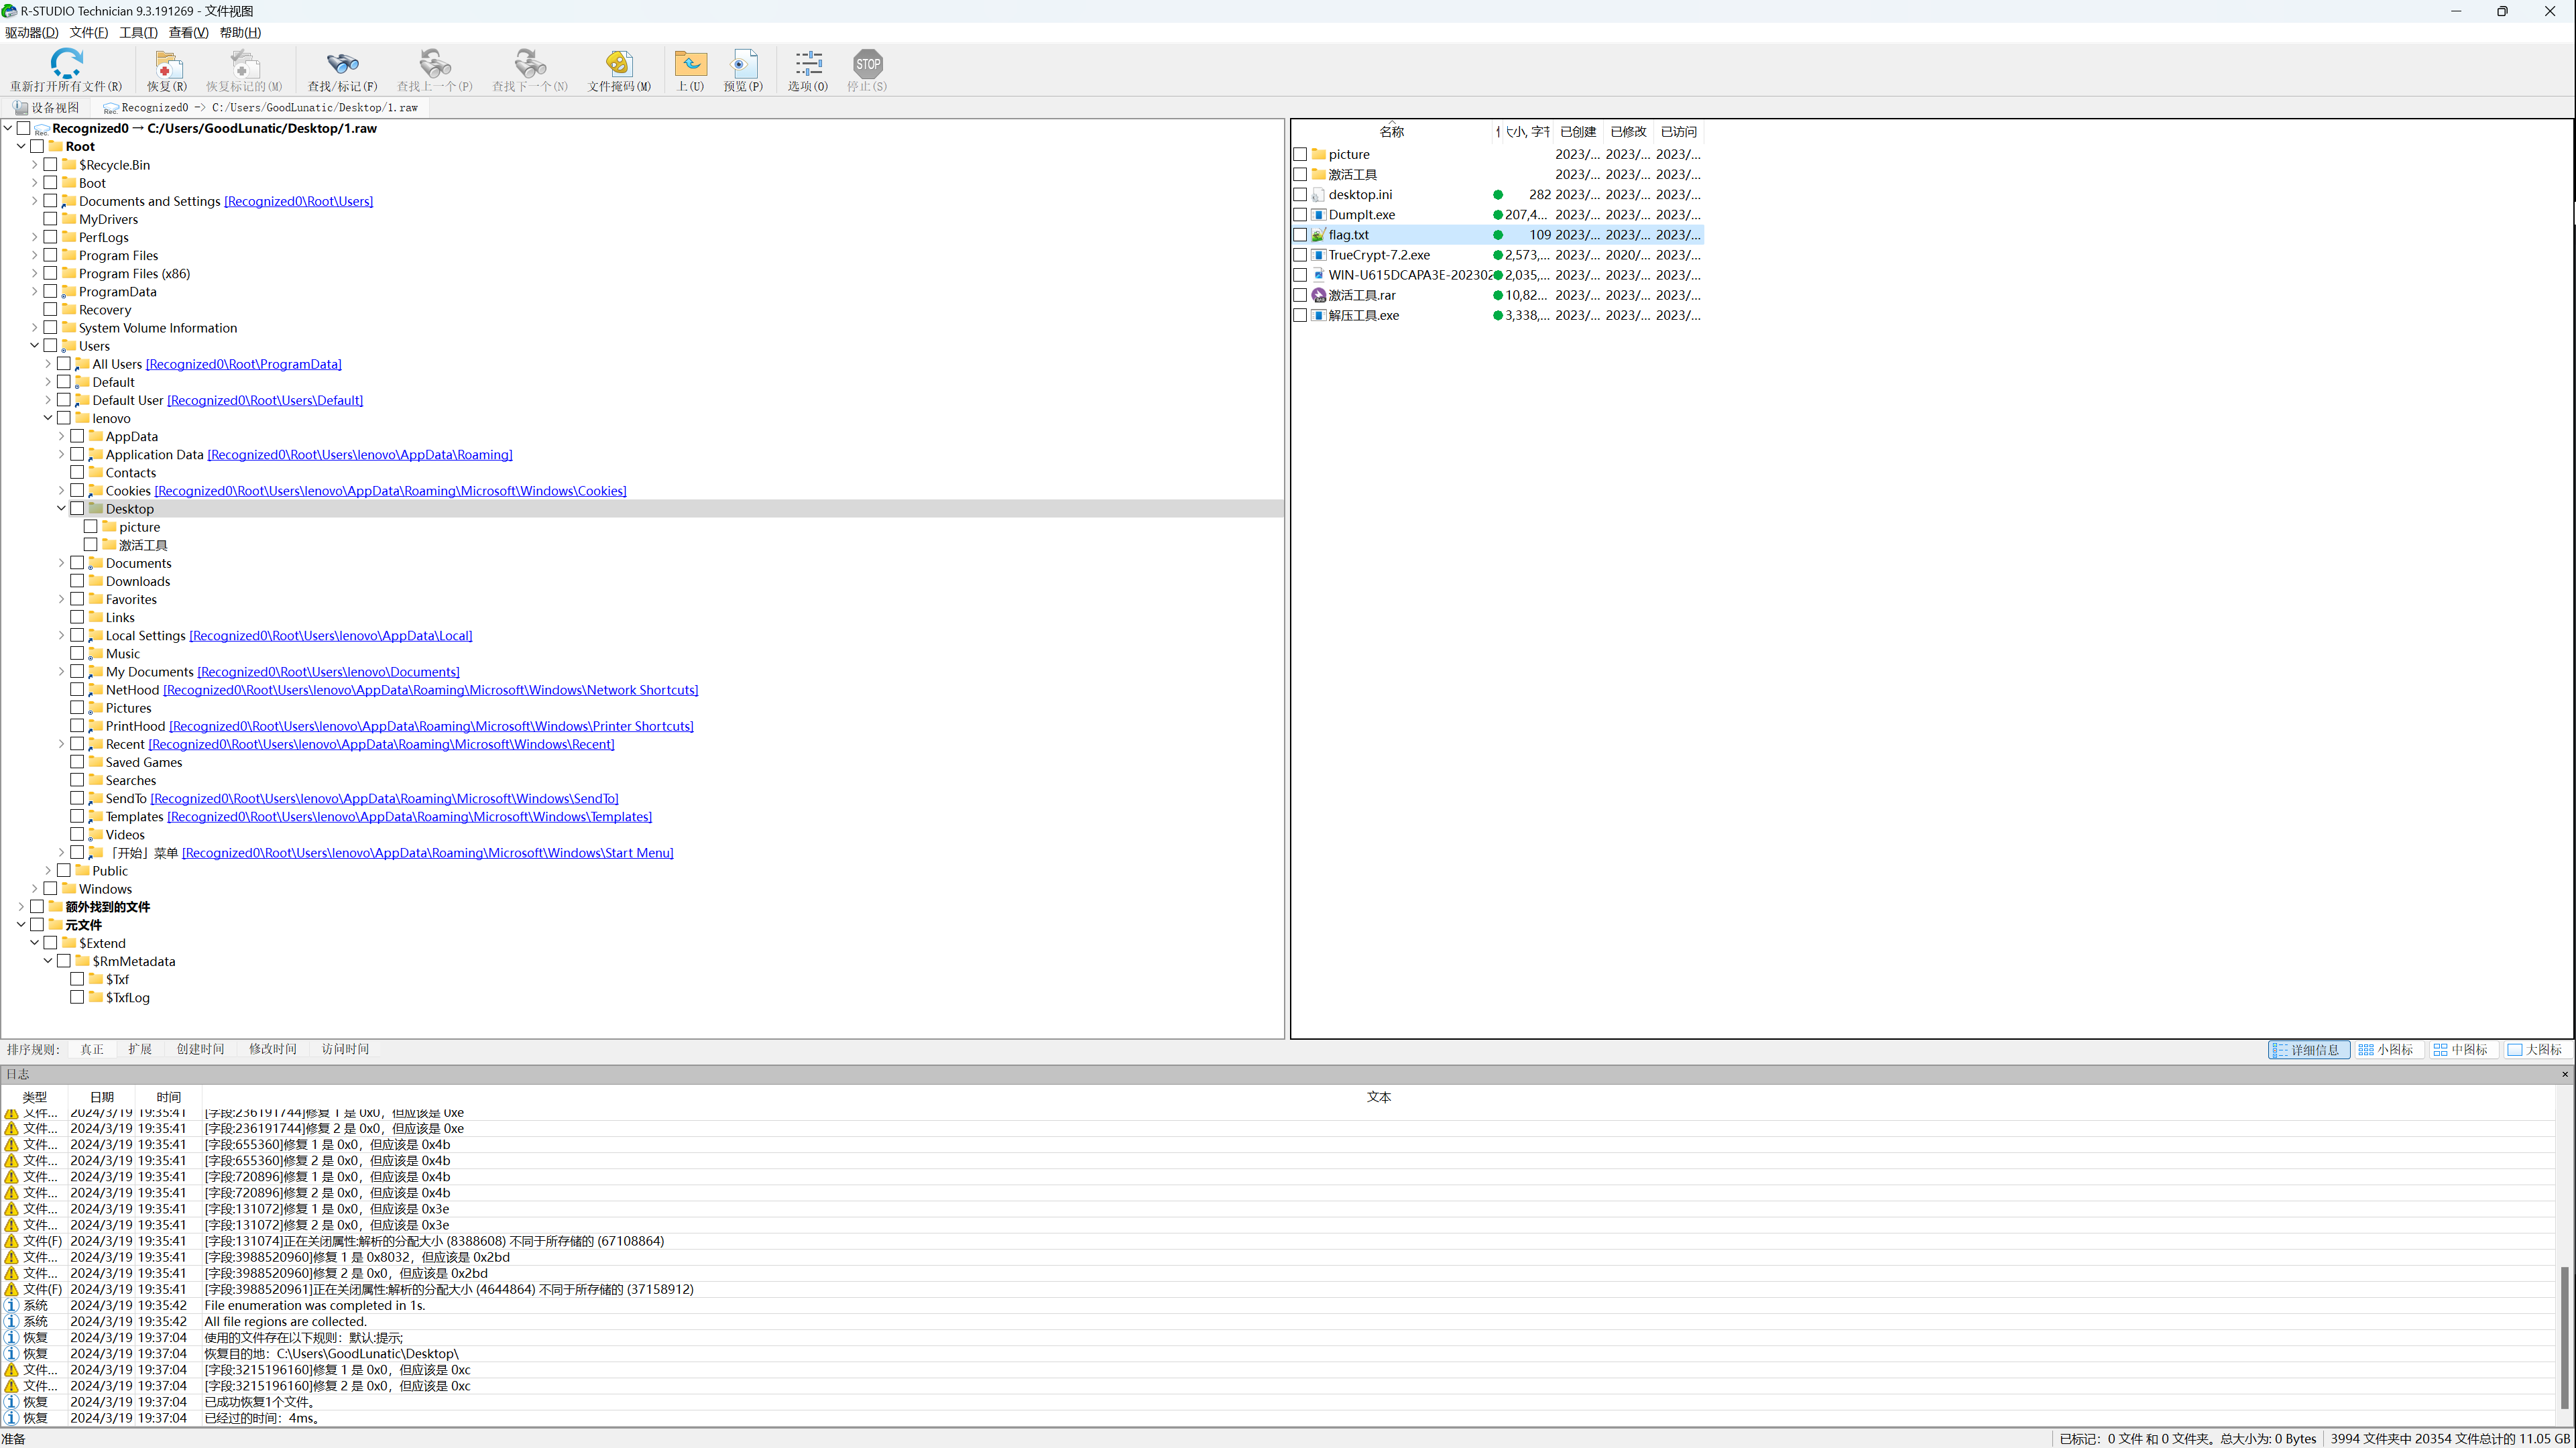Click the DumpIt.exe file icon

pyautogui.click(x=1318, y=215)
